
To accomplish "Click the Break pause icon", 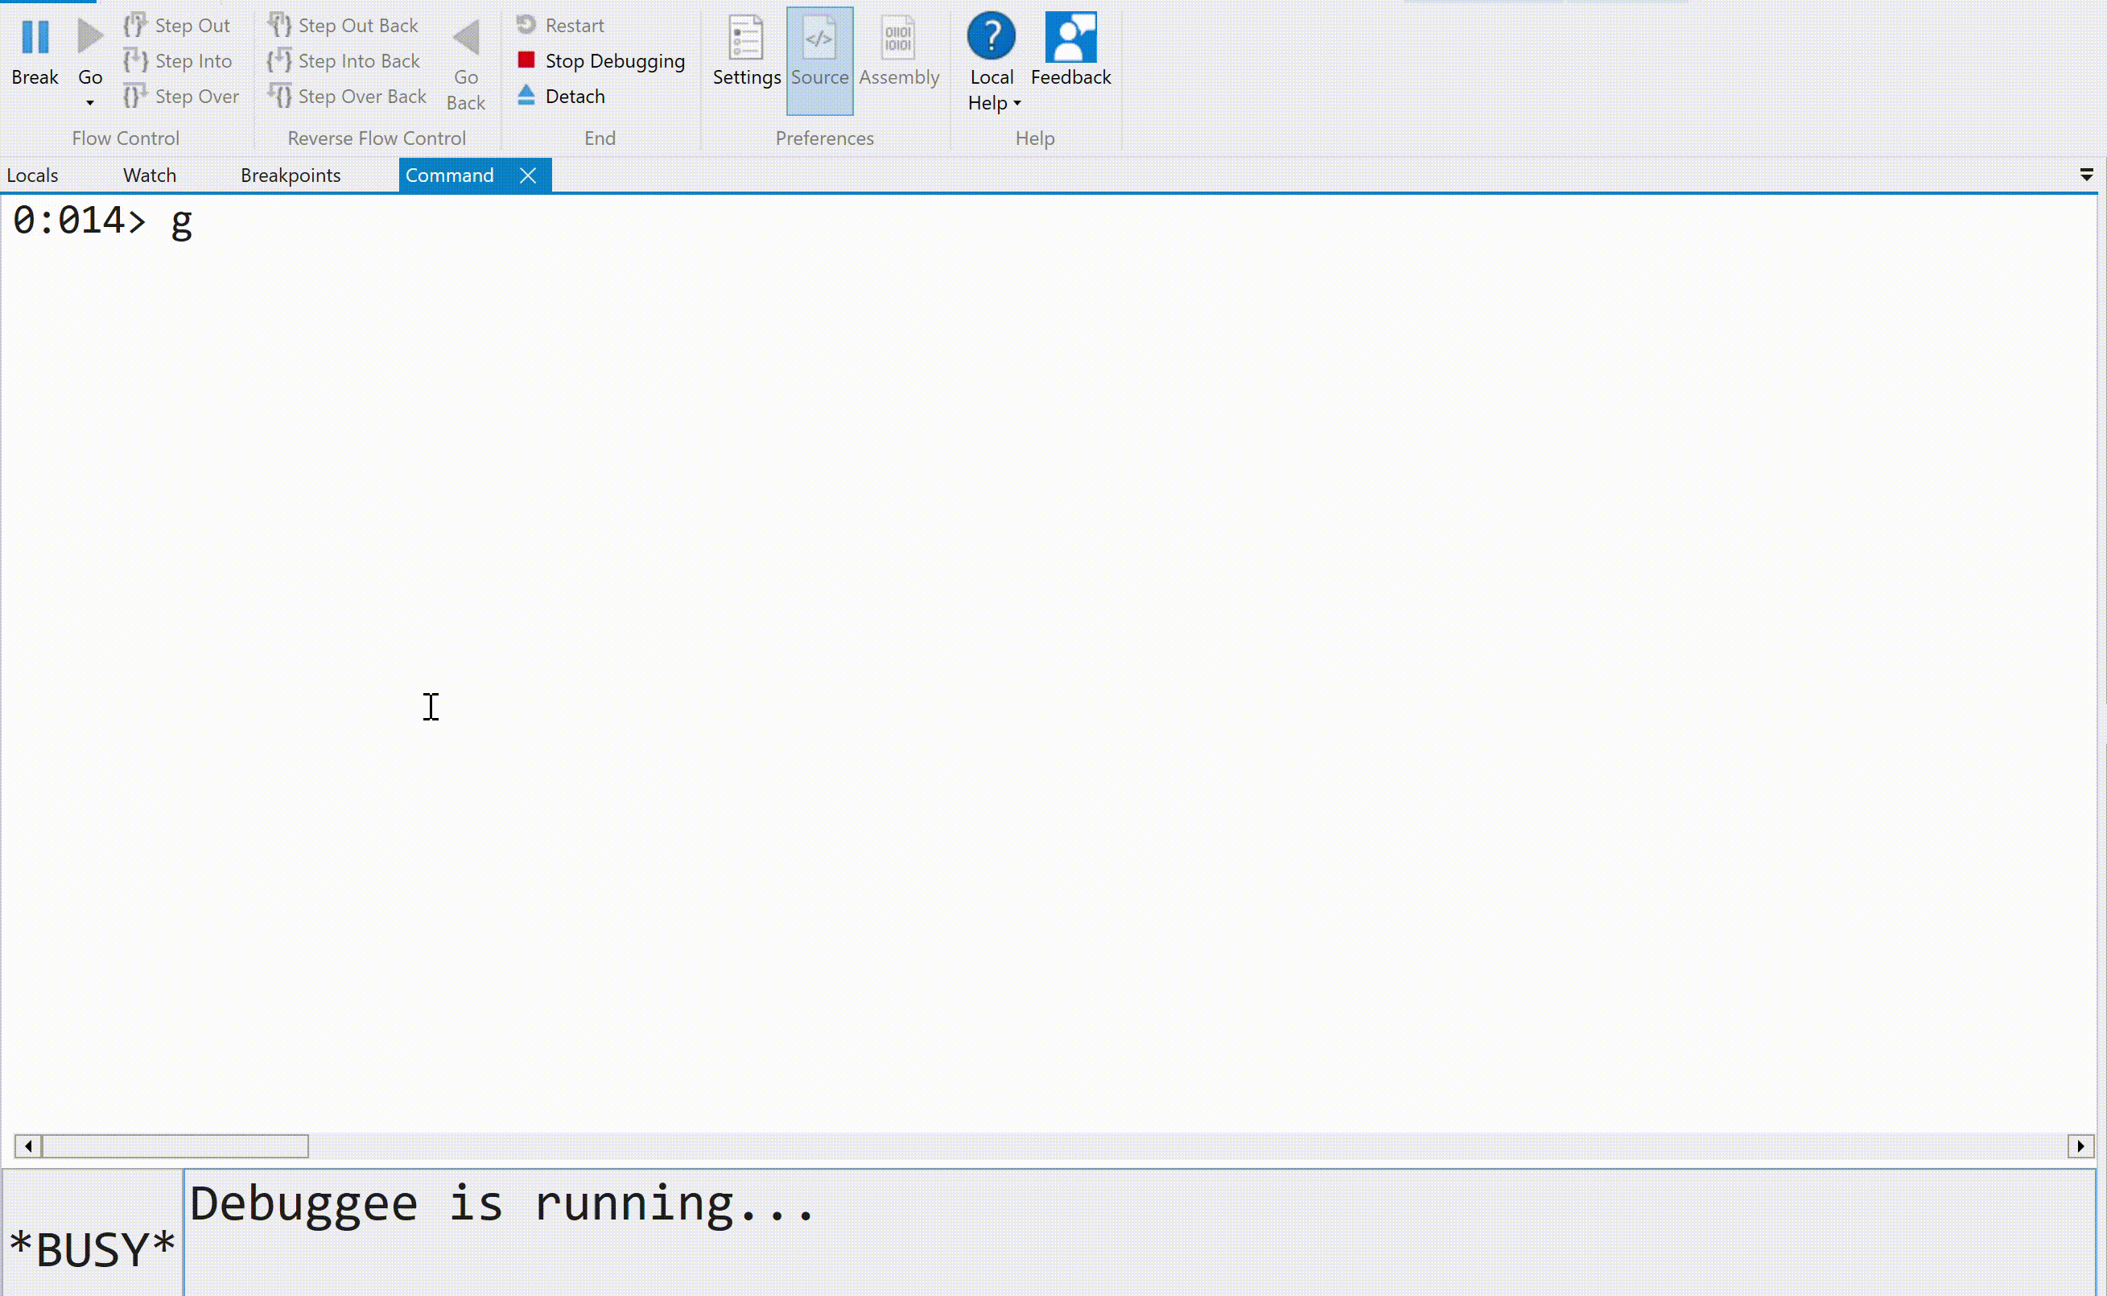I will (x=35, y=37).
